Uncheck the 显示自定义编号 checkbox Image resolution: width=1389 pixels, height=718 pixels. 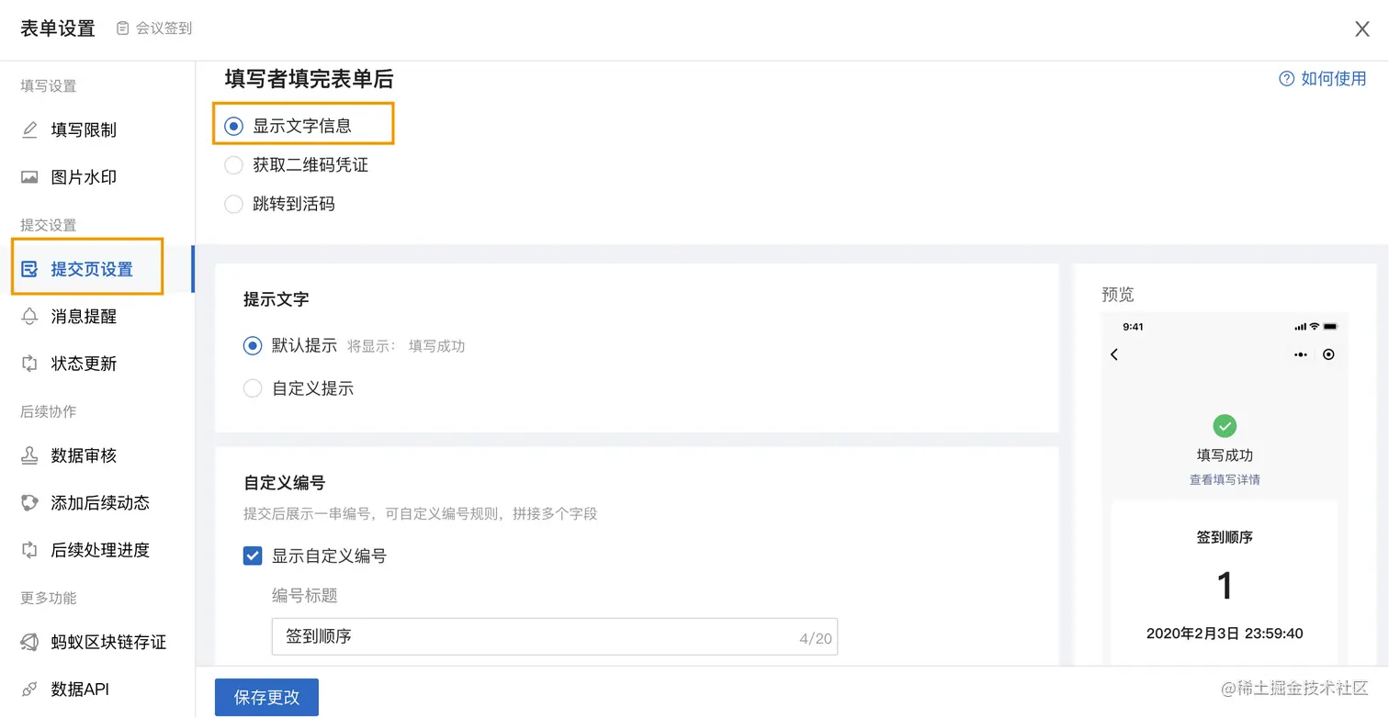[253, 555]
